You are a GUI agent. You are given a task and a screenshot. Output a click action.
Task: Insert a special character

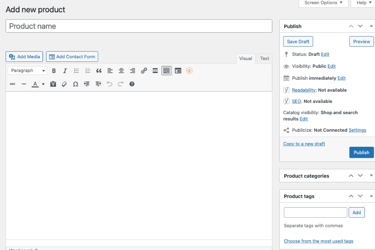click(x=75, y=84)
